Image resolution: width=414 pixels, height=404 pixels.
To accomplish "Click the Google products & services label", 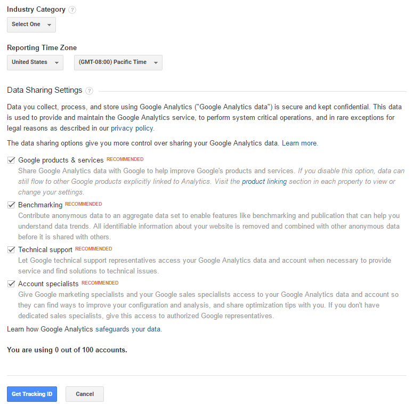I will tap(61, 160).
